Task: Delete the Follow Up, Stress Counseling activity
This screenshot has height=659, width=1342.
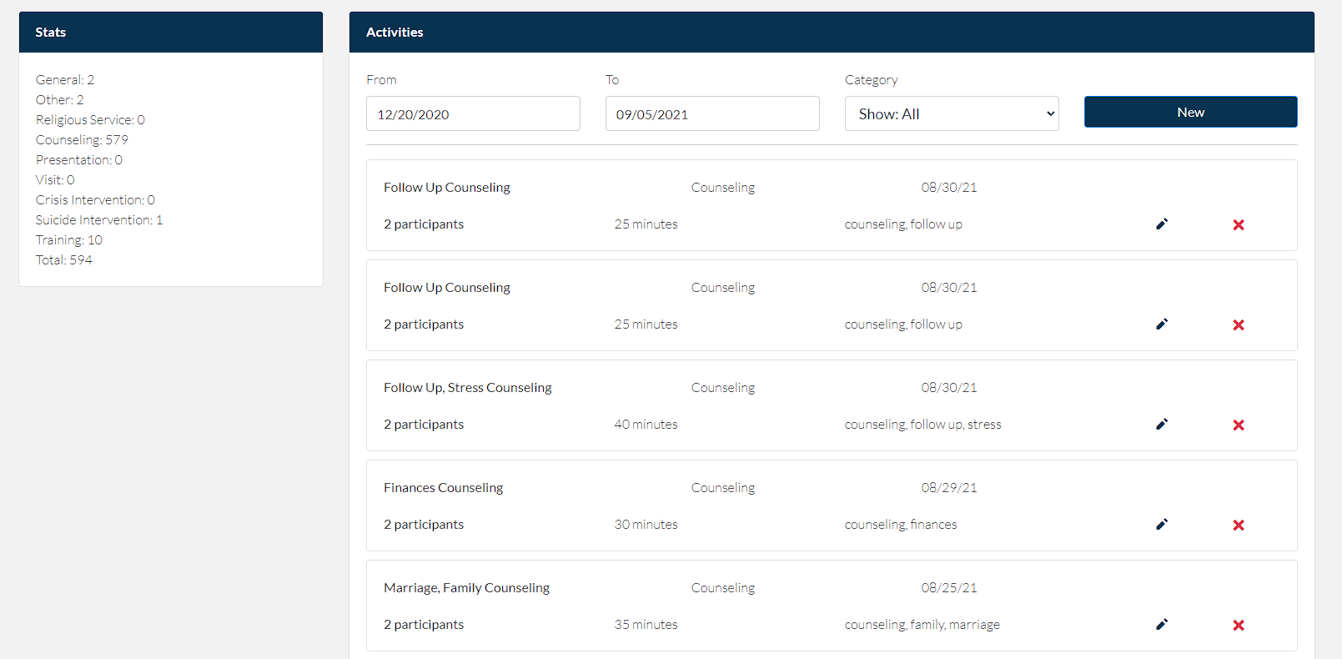Action: (x=1239, y=425)
